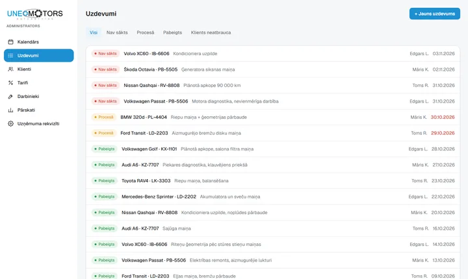Open Volkswagen Passat Motora diagnostika task

click(273, 101)
